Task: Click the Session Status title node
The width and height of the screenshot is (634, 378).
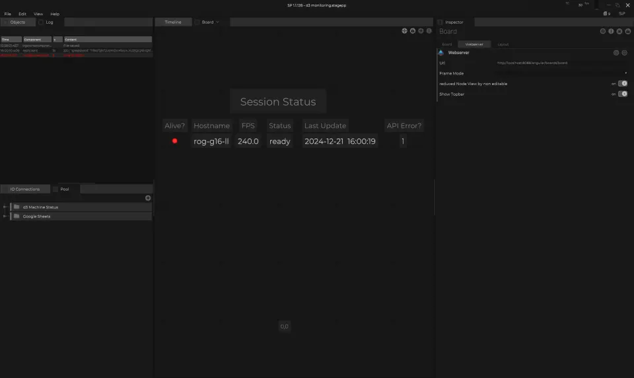Action: pos(278,102)
